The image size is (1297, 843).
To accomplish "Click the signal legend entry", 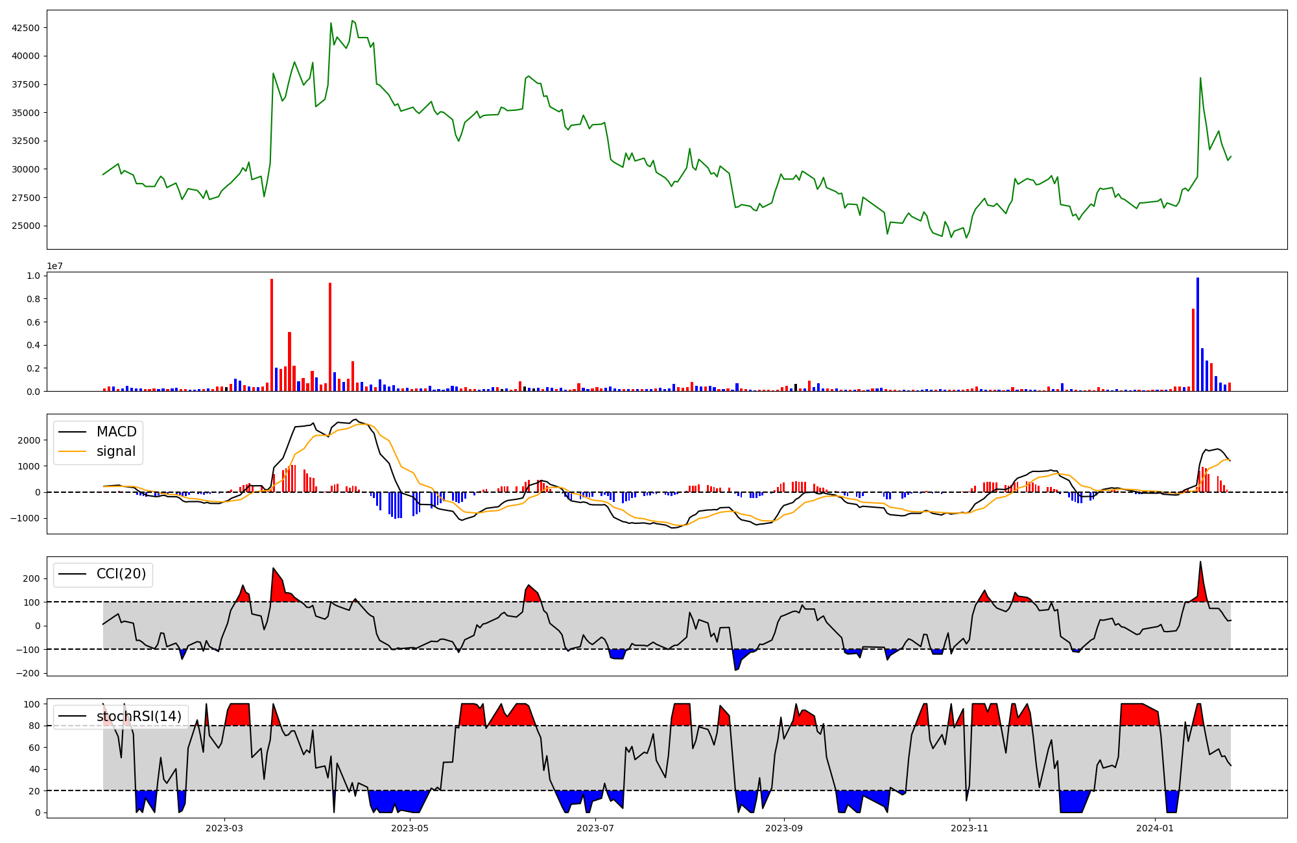I will coord(116,451).
